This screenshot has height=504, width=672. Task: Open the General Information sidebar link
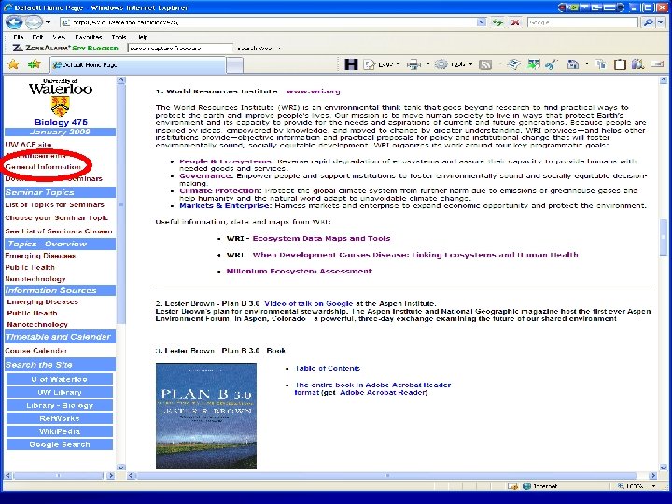(43, 167)
